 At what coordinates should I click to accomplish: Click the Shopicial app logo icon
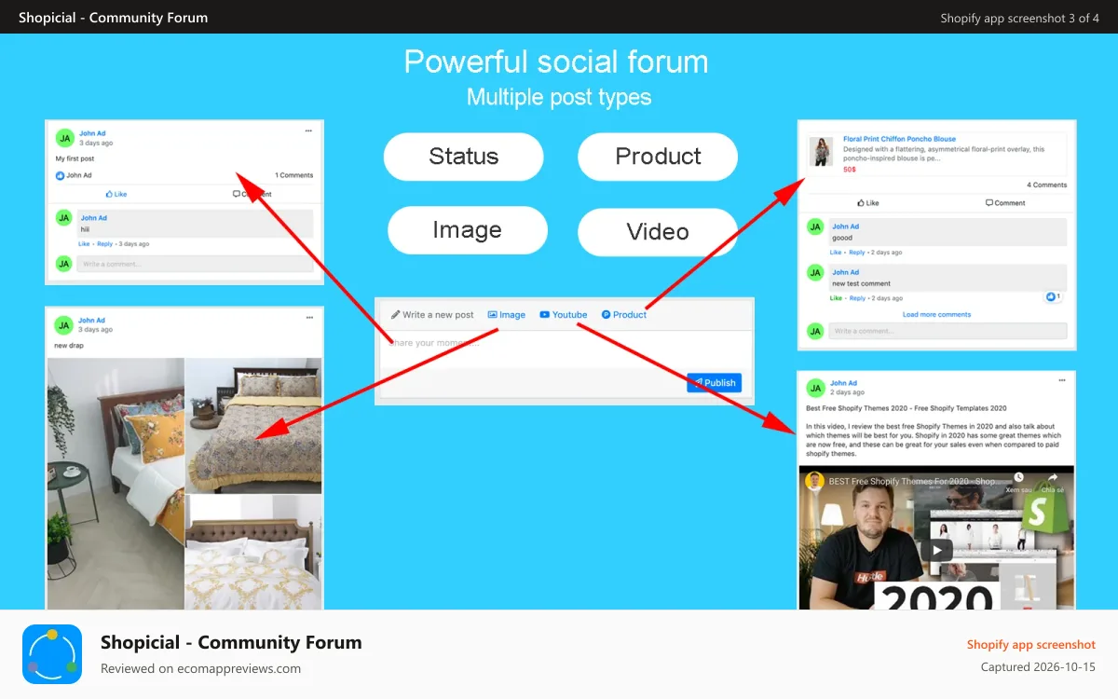click(x=52, y=654)
